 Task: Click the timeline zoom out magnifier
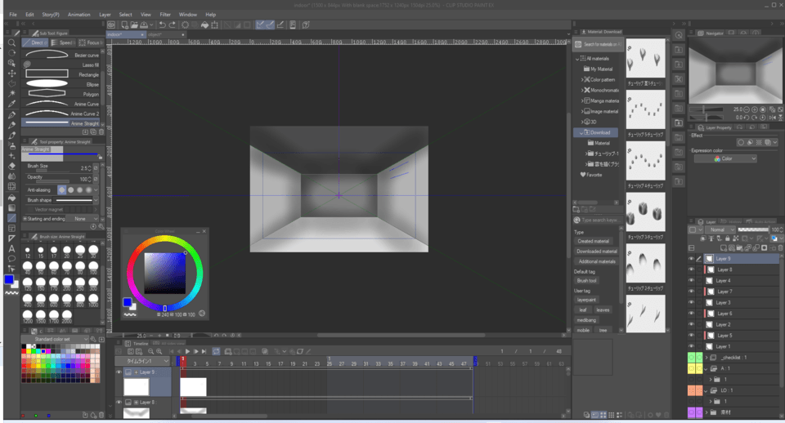[x=150, y=351]
